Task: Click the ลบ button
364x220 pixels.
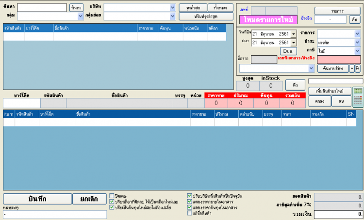Action: click(341, 101)
